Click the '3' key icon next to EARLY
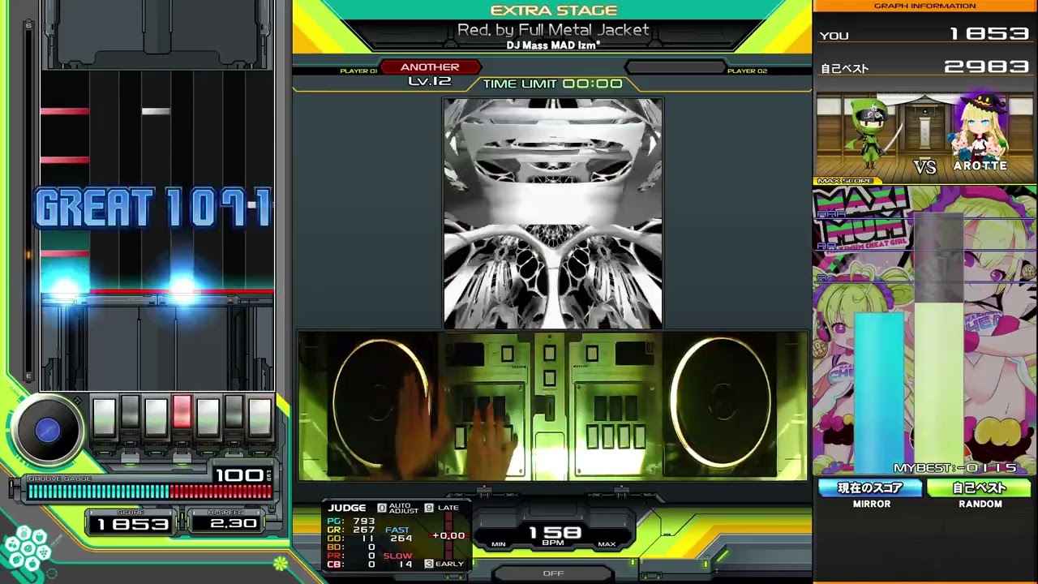Image resolution: width=1038 pixels, height=584 pixels. click(x=429, y=564)
